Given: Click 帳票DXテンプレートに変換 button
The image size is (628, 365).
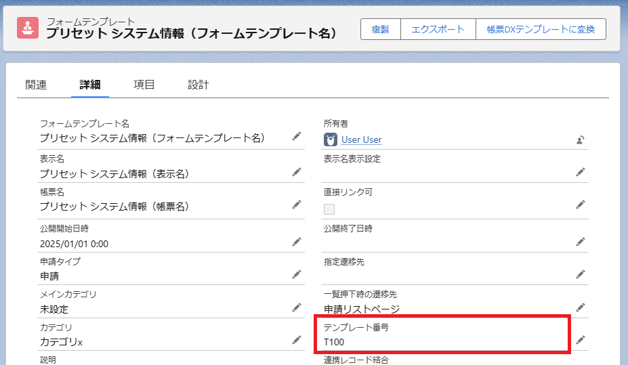Looking at the screenshot, I should click(x=541, y=29).
